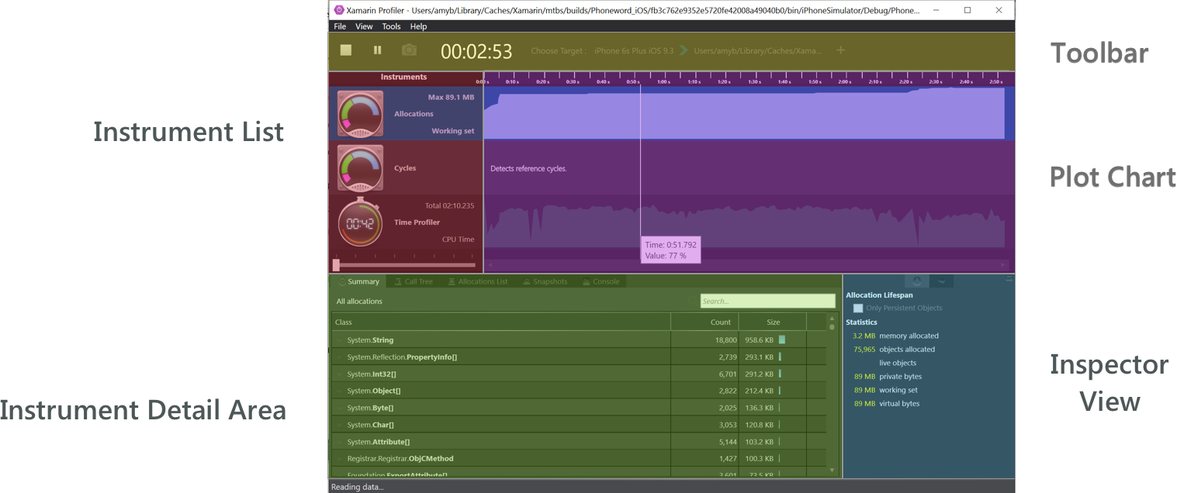The image size is (1177, 493).
Task: Select the Allocations gauge icon
Action: coord(360,113)
